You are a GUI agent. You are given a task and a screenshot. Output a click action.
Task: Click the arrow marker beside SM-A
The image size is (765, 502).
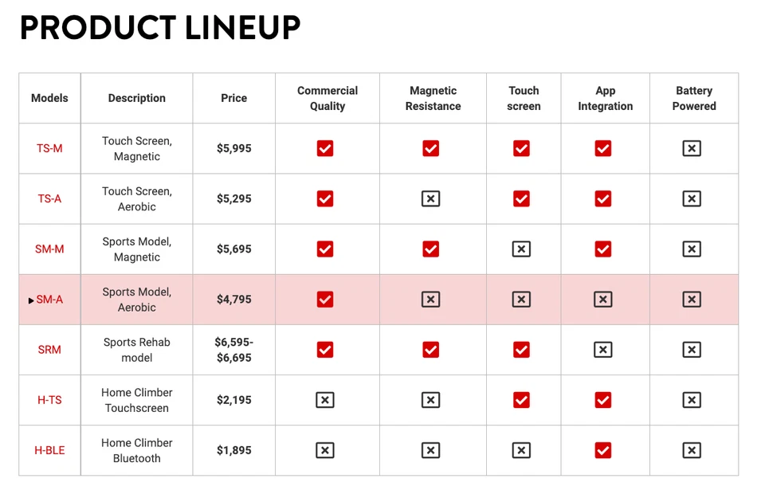(x=31, y=300)
